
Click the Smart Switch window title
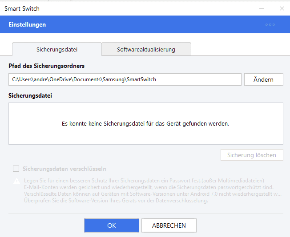21,8
